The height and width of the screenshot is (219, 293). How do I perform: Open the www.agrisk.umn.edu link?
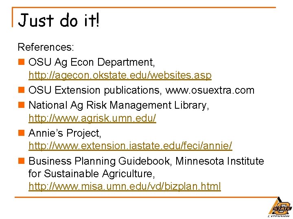92,118
